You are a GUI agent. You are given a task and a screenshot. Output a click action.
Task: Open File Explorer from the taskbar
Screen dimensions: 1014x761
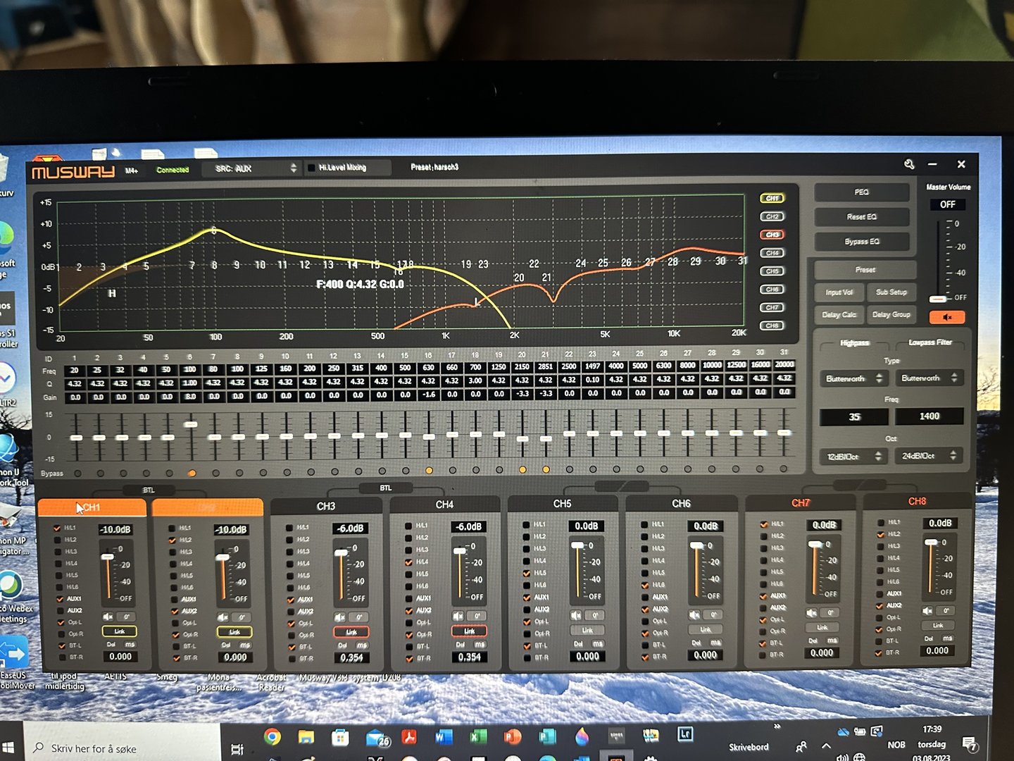point(306,737)
